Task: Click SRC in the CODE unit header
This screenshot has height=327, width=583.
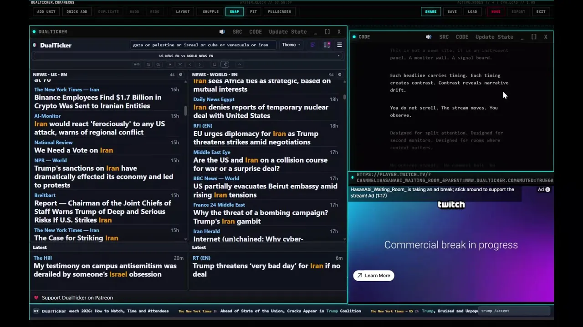Action: (x=444, y=37)
